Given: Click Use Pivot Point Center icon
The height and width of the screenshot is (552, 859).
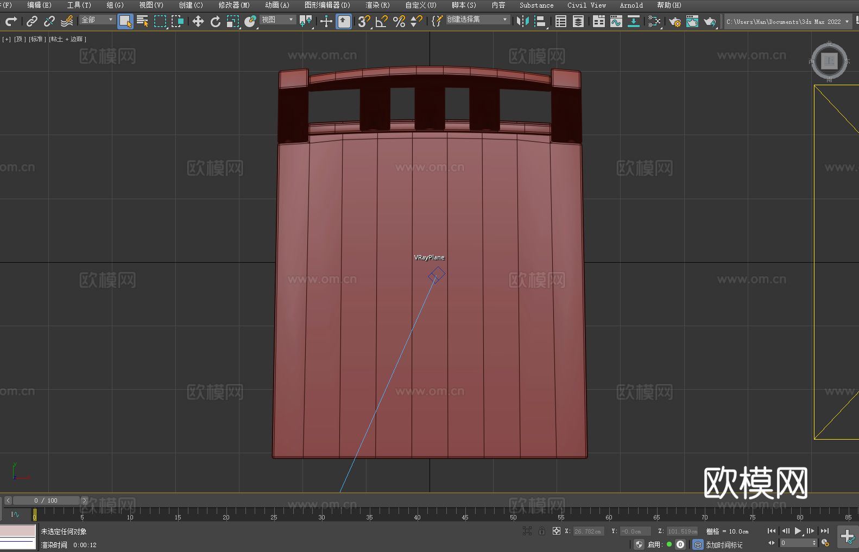Looking at the screenshot, I should tap(306, 22).
